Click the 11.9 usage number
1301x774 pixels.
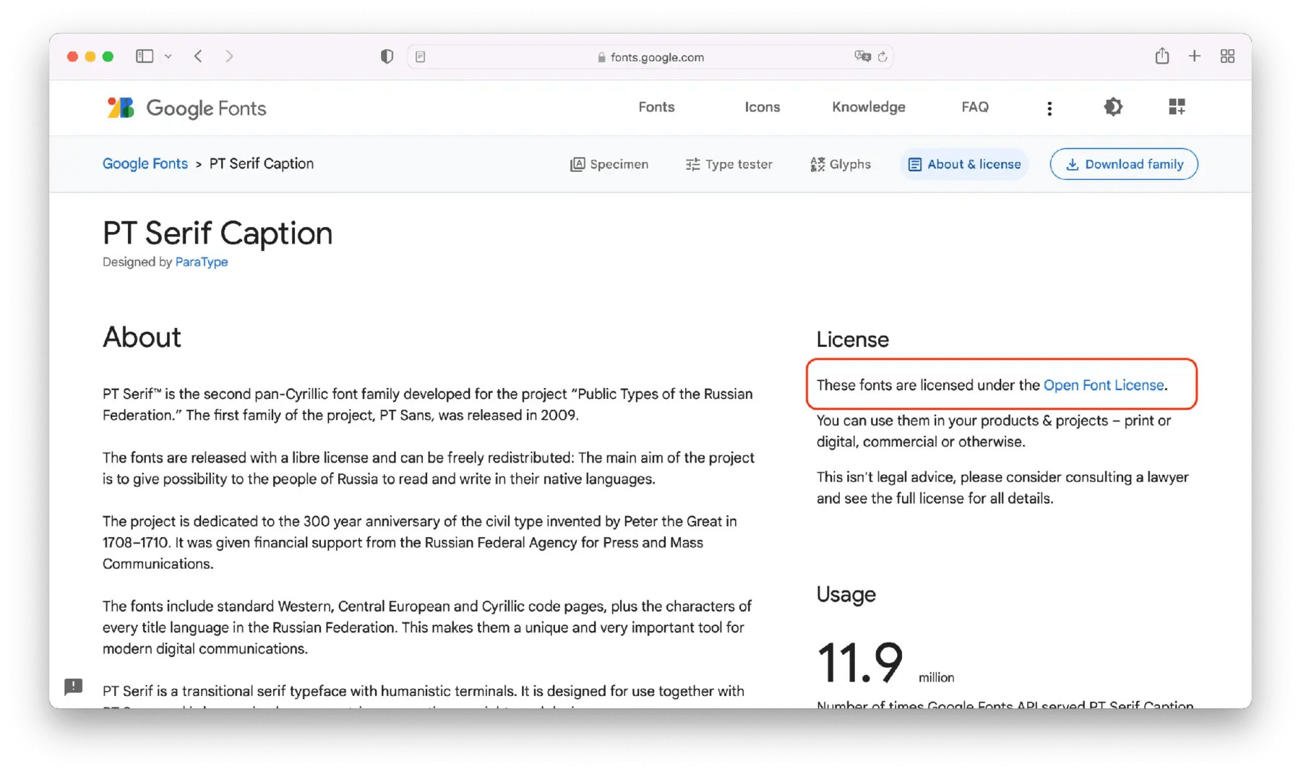(x=860, y=662)
